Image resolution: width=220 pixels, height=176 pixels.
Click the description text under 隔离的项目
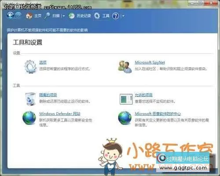(x=65, y=101)
